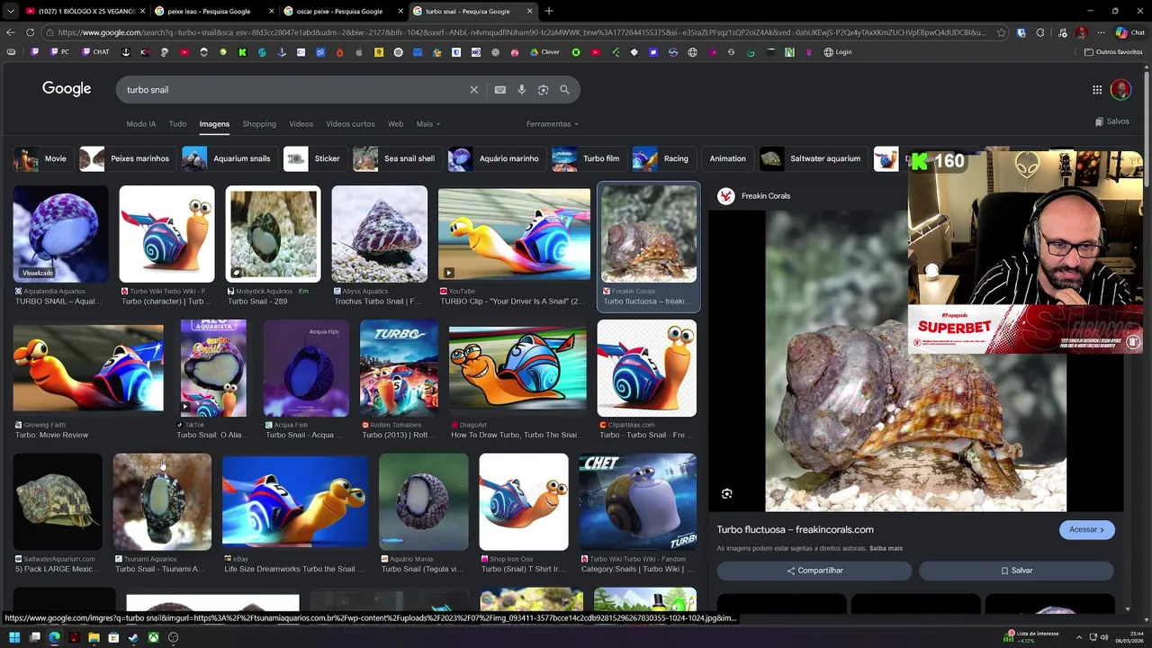Image resolution: width=1152 pixels, height=648 pixels.
Task: Open the Aqualandia Aquarios TURBO SNAIL thumbnail
Action: [60, 234]
